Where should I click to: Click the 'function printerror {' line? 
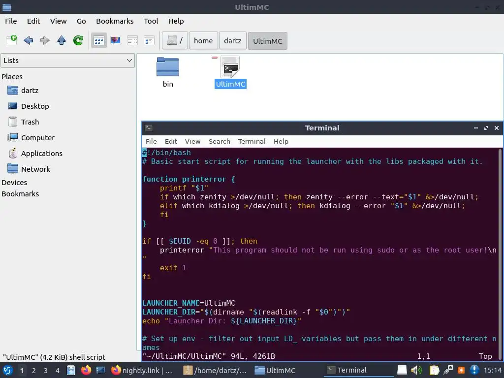[189, 179]
